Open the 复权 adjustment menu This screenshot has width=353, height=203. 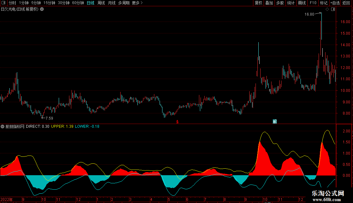258,3
